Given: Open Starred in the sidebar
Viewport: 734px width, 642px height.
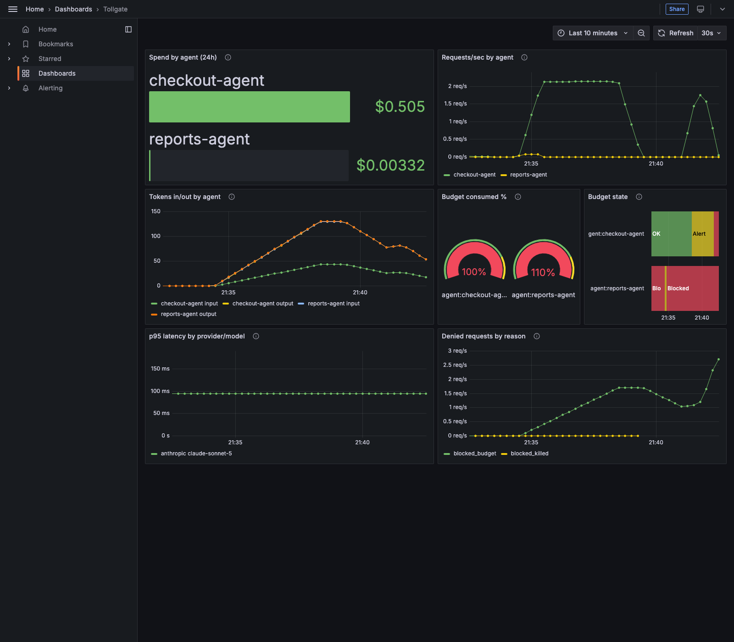Looking at the screenshot, I should click(x=50, y=59).
